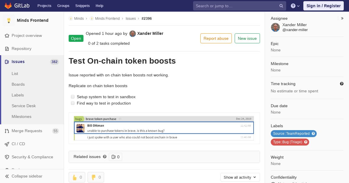Click the Repository file icon

[x=7, y=49]
